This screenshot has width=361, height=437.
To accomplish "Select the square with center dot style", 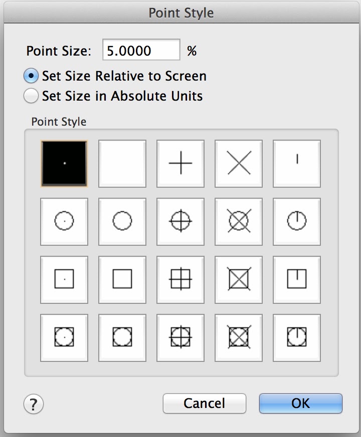I will coord(64,279).
